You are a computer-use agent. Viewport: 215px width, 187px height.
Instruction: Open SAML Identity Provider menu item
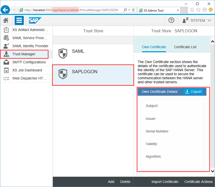click(27, 46)
